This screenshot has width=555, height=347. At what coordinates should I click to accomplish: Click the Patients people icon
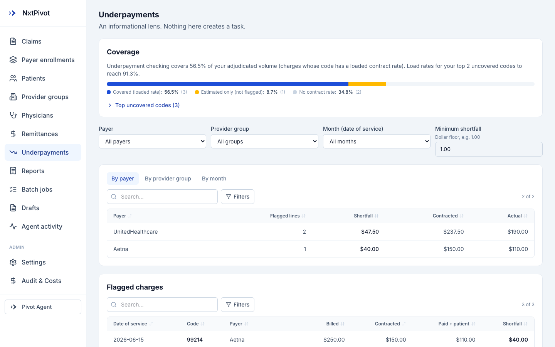(13, 78)
